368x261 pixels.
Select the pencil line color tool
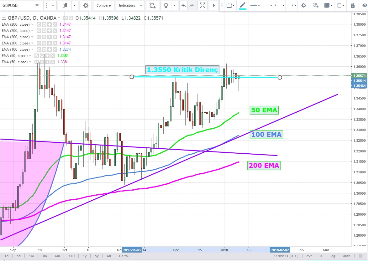click(243, 5)
